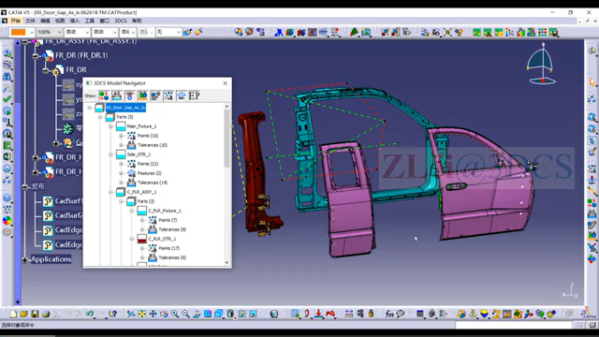This screenshot has width=599, height=337.
Task: Click the green triangle icon in top toolbar
Action: pyautogui.click(x=354, y=32)
